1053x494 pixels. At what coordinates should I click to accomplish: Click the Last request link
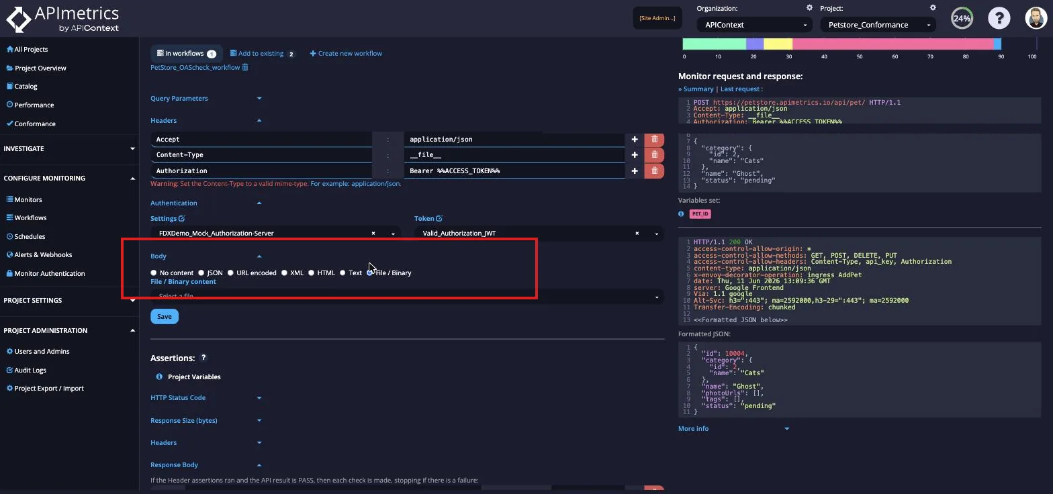pyautogui.click(x=740, y=89)
